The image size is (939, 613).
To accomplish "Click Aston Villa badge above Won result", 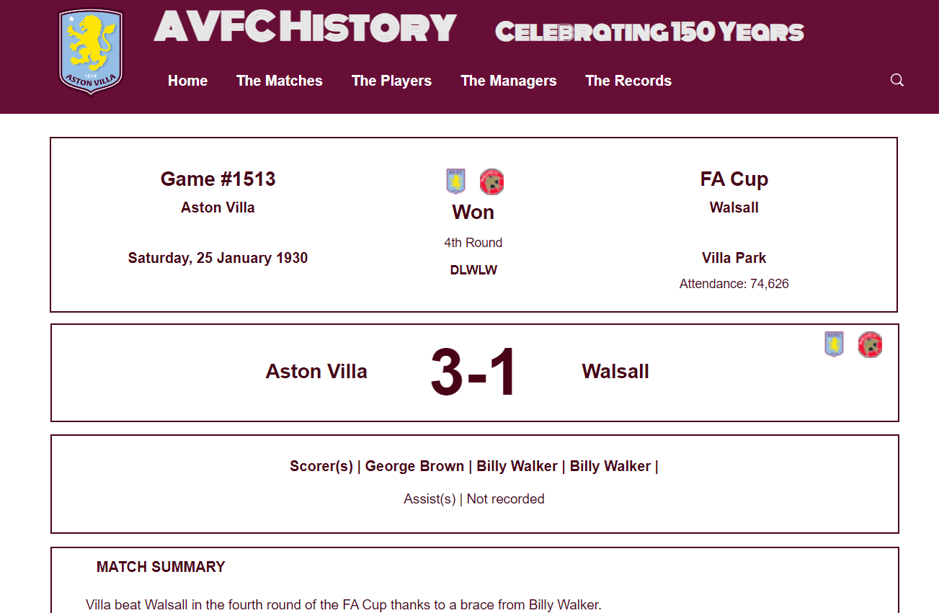I will point(455,182).
